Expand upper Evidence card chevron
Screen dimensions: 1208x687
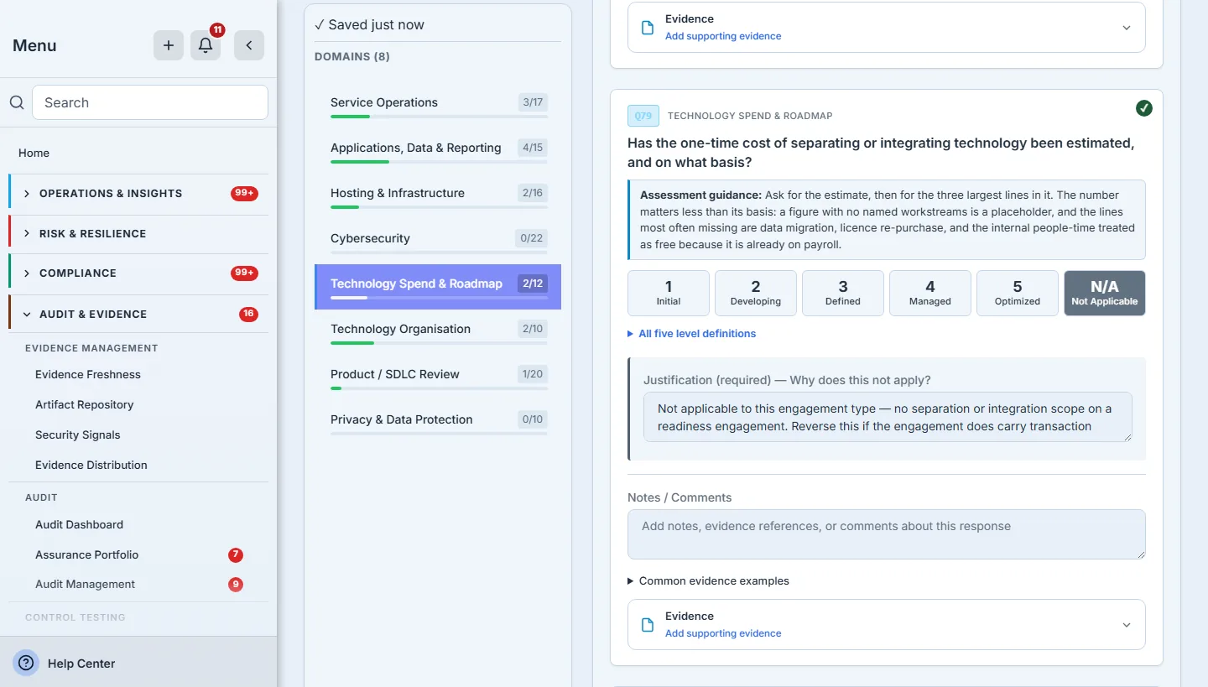click(x=1127, y=28)
